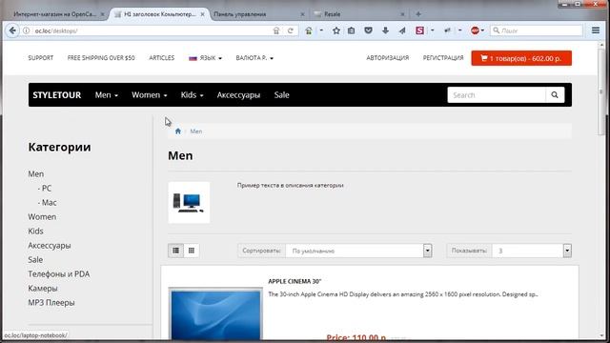Expand the Men menu in the black navbar

[x=107, y=95]
